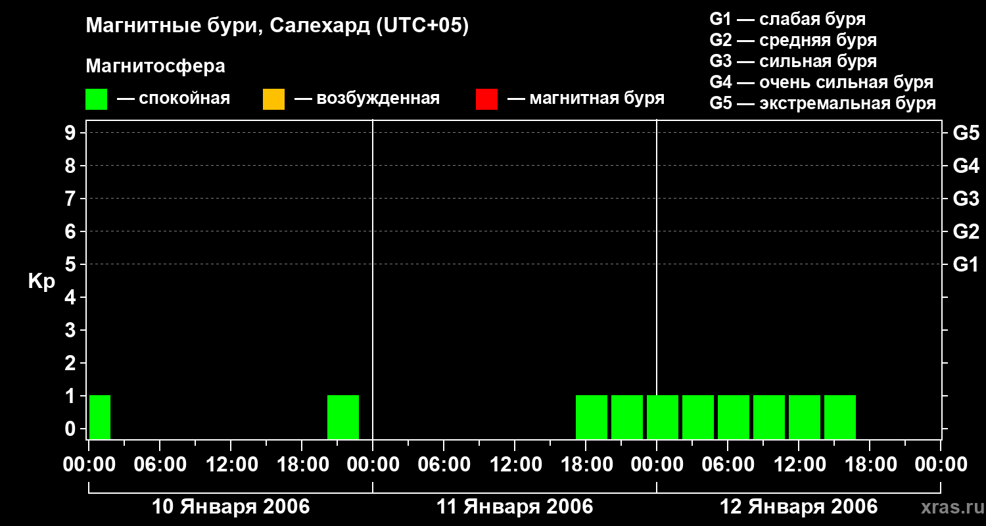Image resolution: width=986 pixels, height=526 pixels.
Task: Click the G3 storm-level label on the right axis
Action: [x=966, y=199]
